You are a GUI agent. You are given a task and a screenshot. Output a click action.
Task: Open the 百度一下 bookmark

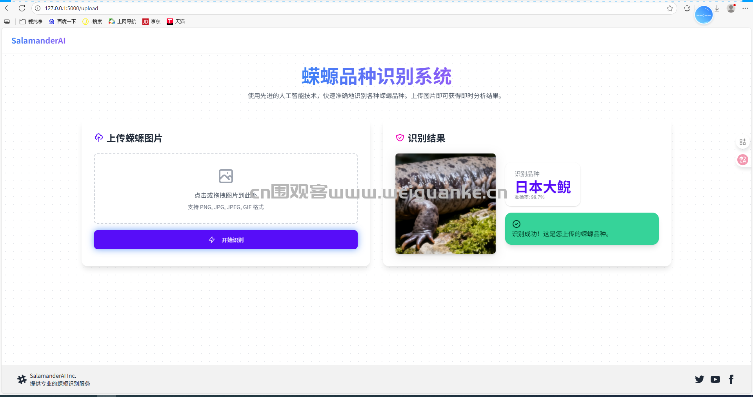[x=62, y=22]
